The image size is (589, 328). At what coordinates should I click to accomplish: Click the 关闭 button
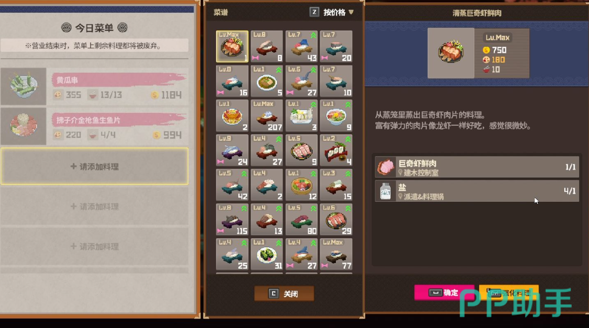point(284,294)
